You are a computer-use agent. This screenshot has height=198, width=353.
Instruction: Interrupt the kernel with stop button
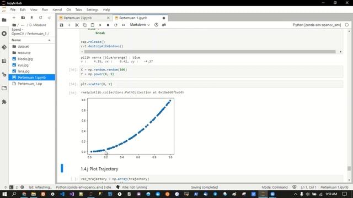[108, 25]
